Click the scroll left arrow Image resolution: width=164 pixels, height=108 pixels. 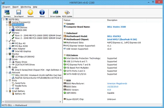point(3,102)
